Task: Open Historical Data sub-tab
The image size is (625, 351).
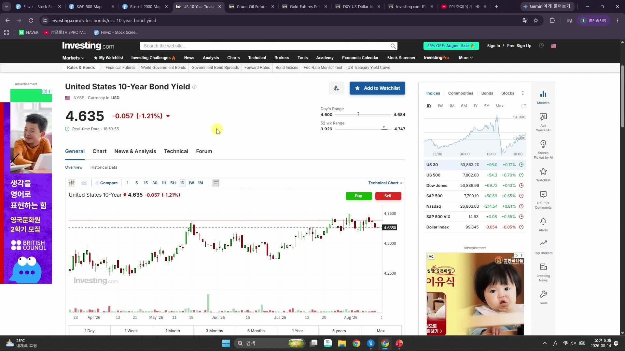Action: [104, 167]
